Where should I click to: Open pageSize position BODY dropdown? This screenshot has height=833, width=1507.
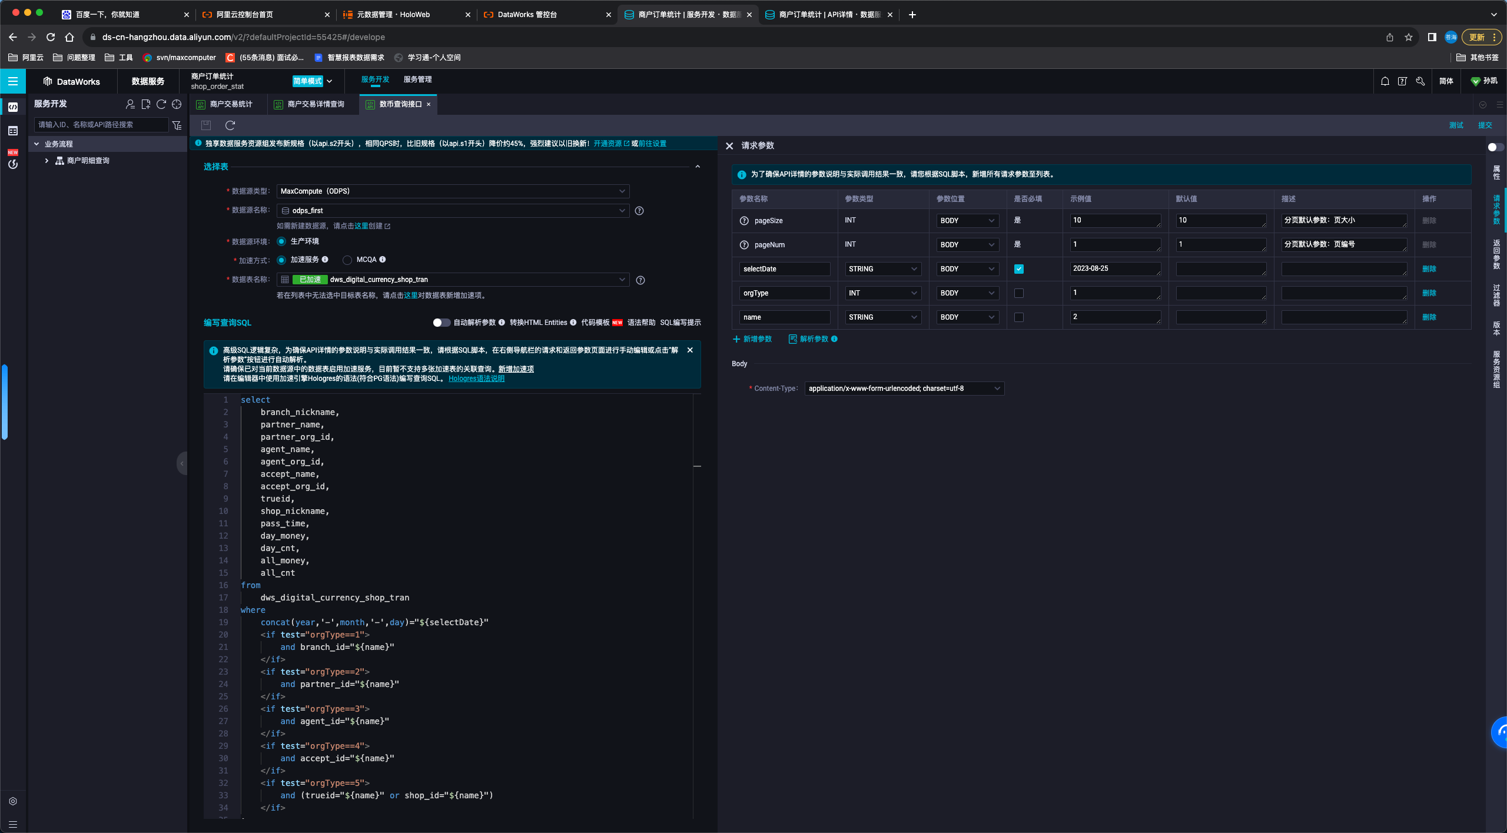pyautogui.click(x=967, y=221)
